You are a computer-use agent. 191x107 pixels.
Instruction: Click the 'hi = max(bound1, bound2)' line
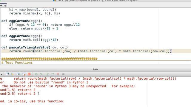coord(33,10)
